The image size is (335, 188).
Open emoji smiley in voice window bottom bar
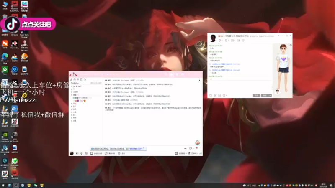coord(119,153)
